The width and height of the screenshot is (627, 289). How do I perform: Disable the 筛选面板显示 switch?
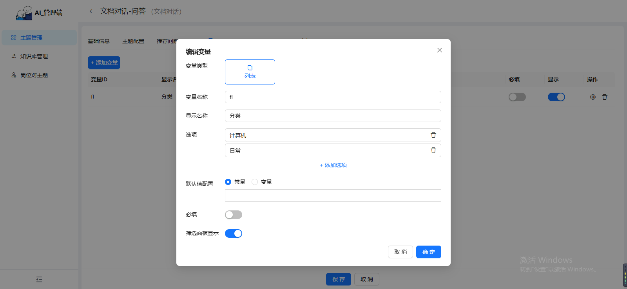point(233,233)
